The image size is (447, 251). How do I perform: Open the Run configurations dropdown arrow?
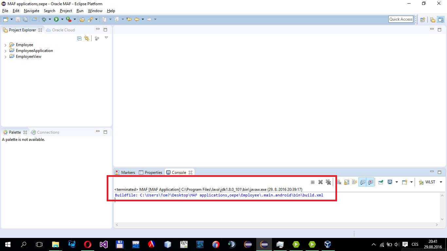pos(62,19)
